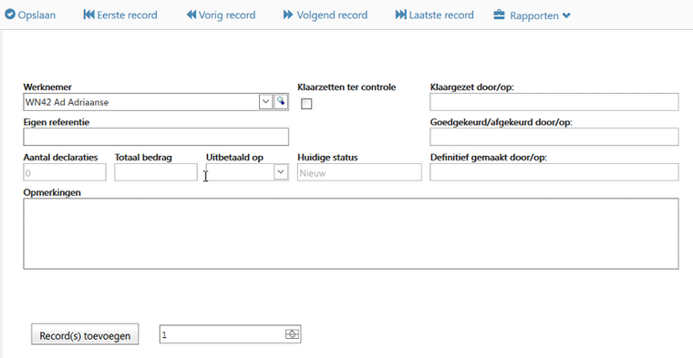
Task: Click the Totaal bedrag field
Action: (x=156, y=172)
